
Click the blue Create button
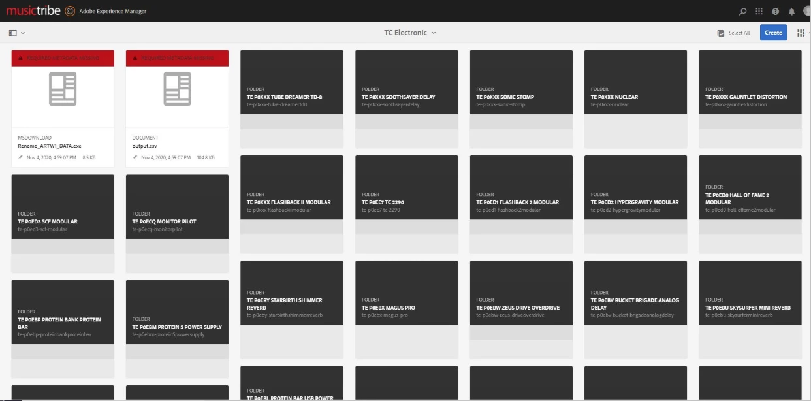773,33
